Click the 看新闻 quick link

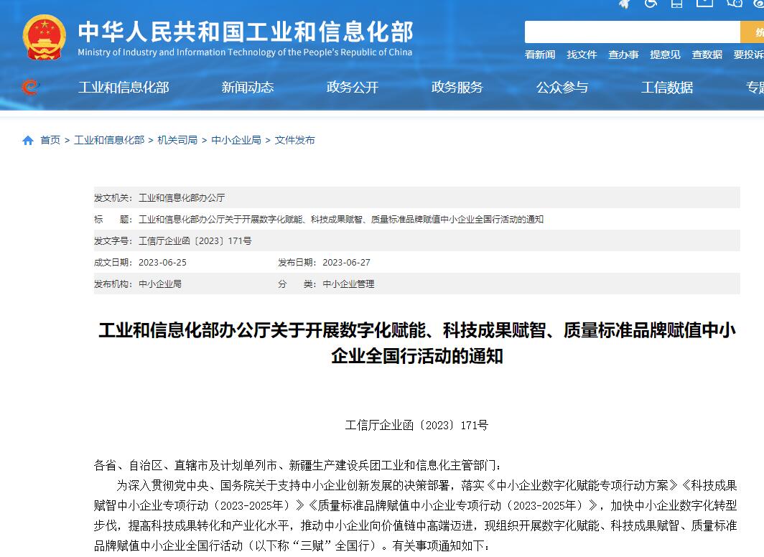540,55
